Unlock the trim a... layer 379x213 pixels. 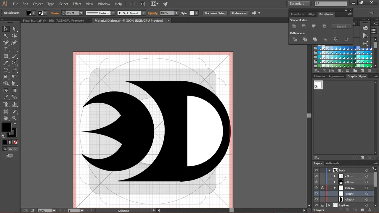pyautogui.click(x=322, y=188)
